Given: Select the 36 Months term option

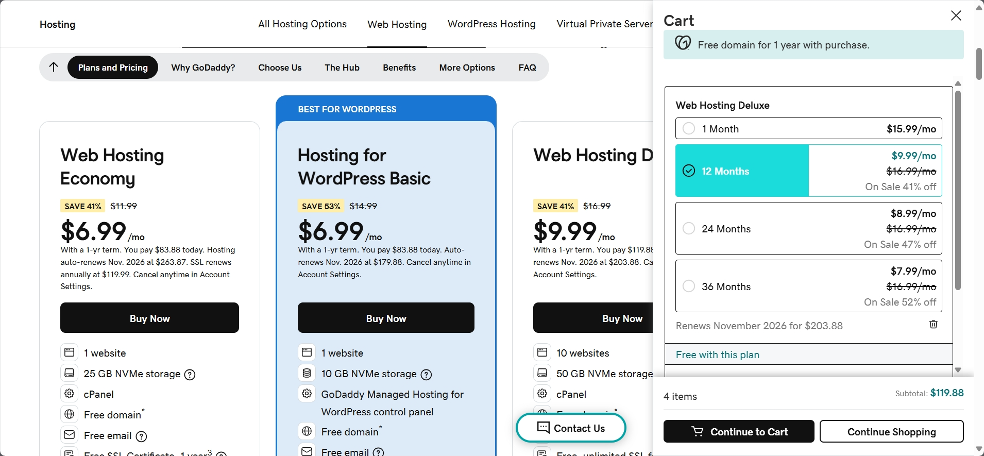Looking at the screenshot, I should [x=689, y=286].
